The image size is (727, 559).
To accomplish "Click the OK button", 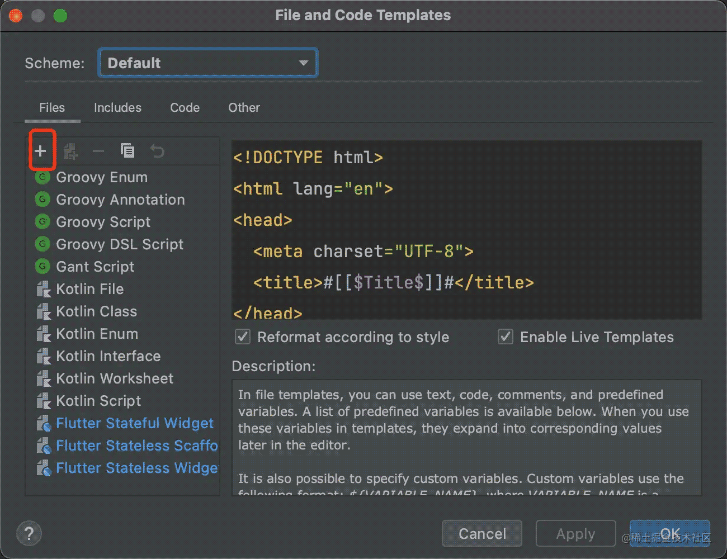I will pos(669,533).
